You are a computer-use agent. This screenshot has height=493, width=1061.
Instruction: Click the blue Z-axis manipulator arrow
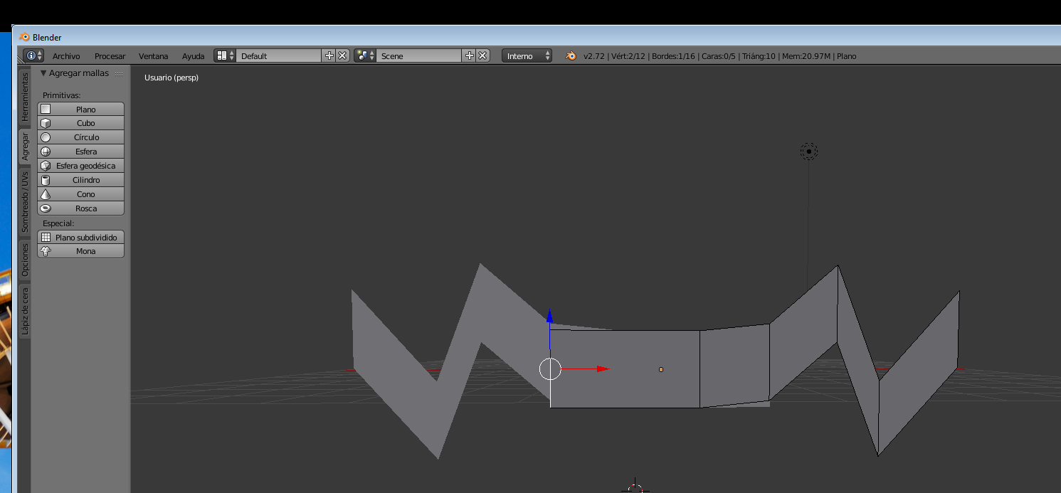click(549, 317)
